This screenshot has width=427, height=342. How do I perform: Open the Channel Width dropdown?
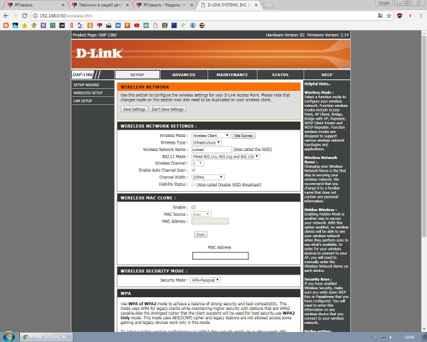click(208, 177)
